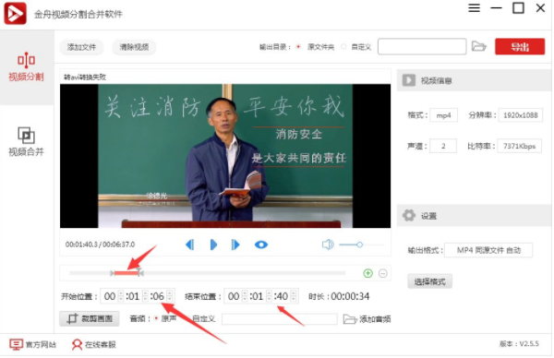554x358 pixels.
Task: Switch to 视频合并 tab
Action: tap(26, 142)
